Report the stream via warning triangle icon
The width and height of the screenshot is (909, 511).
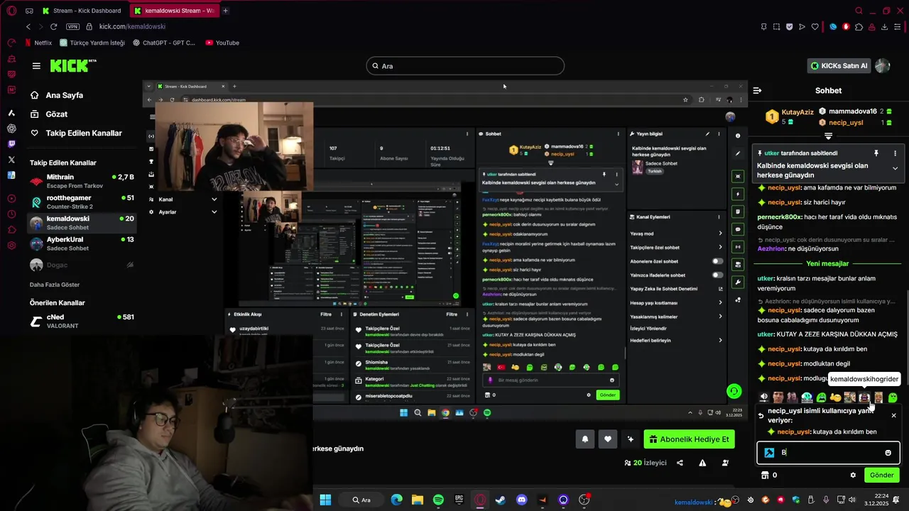point(702,463)
